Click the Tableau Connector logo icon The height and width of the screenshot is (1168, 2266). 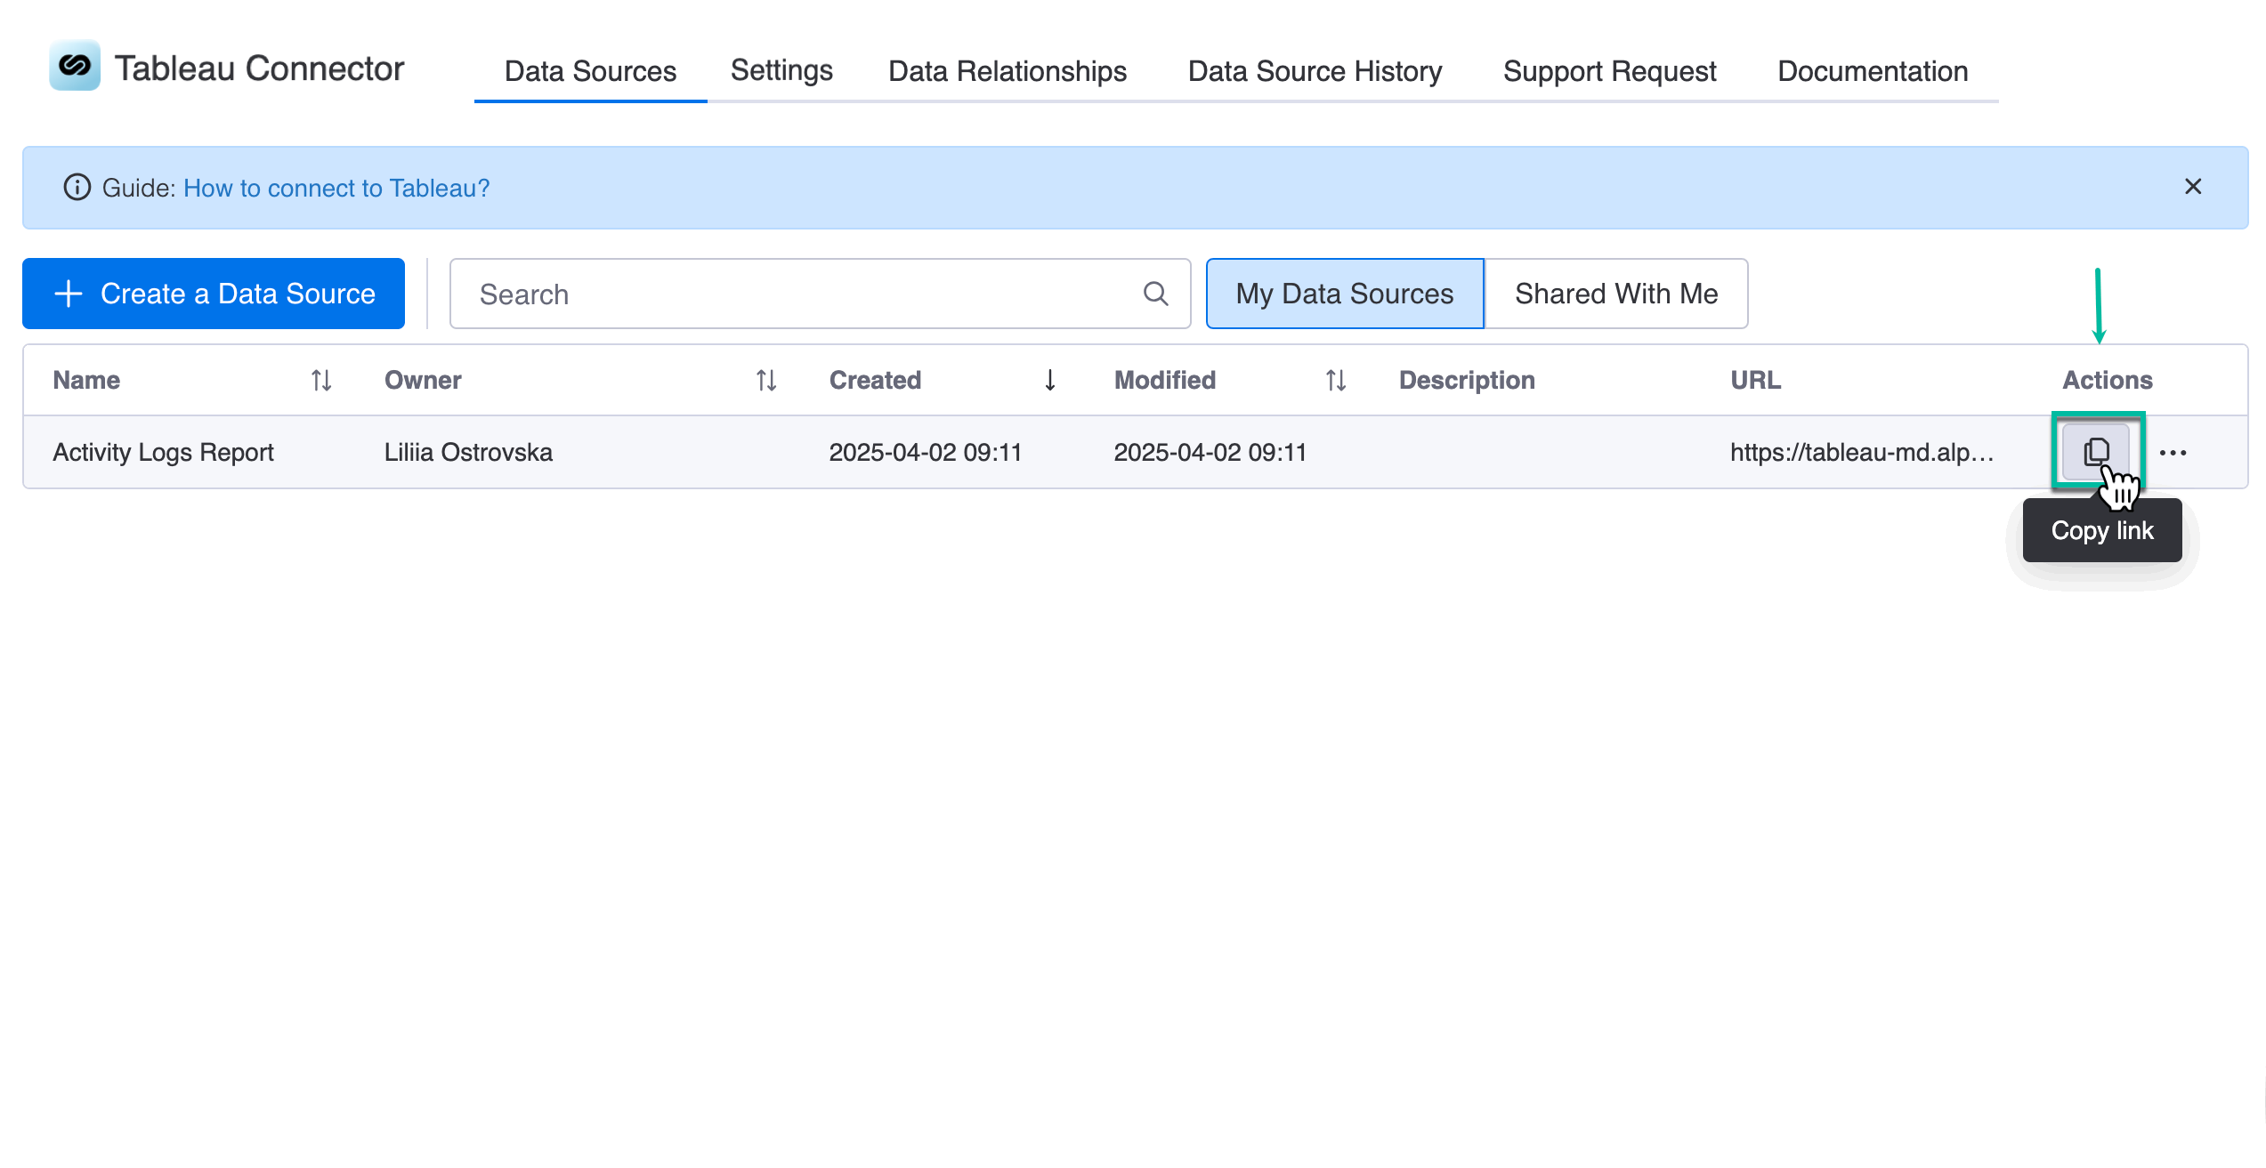(x=75, y=66)
